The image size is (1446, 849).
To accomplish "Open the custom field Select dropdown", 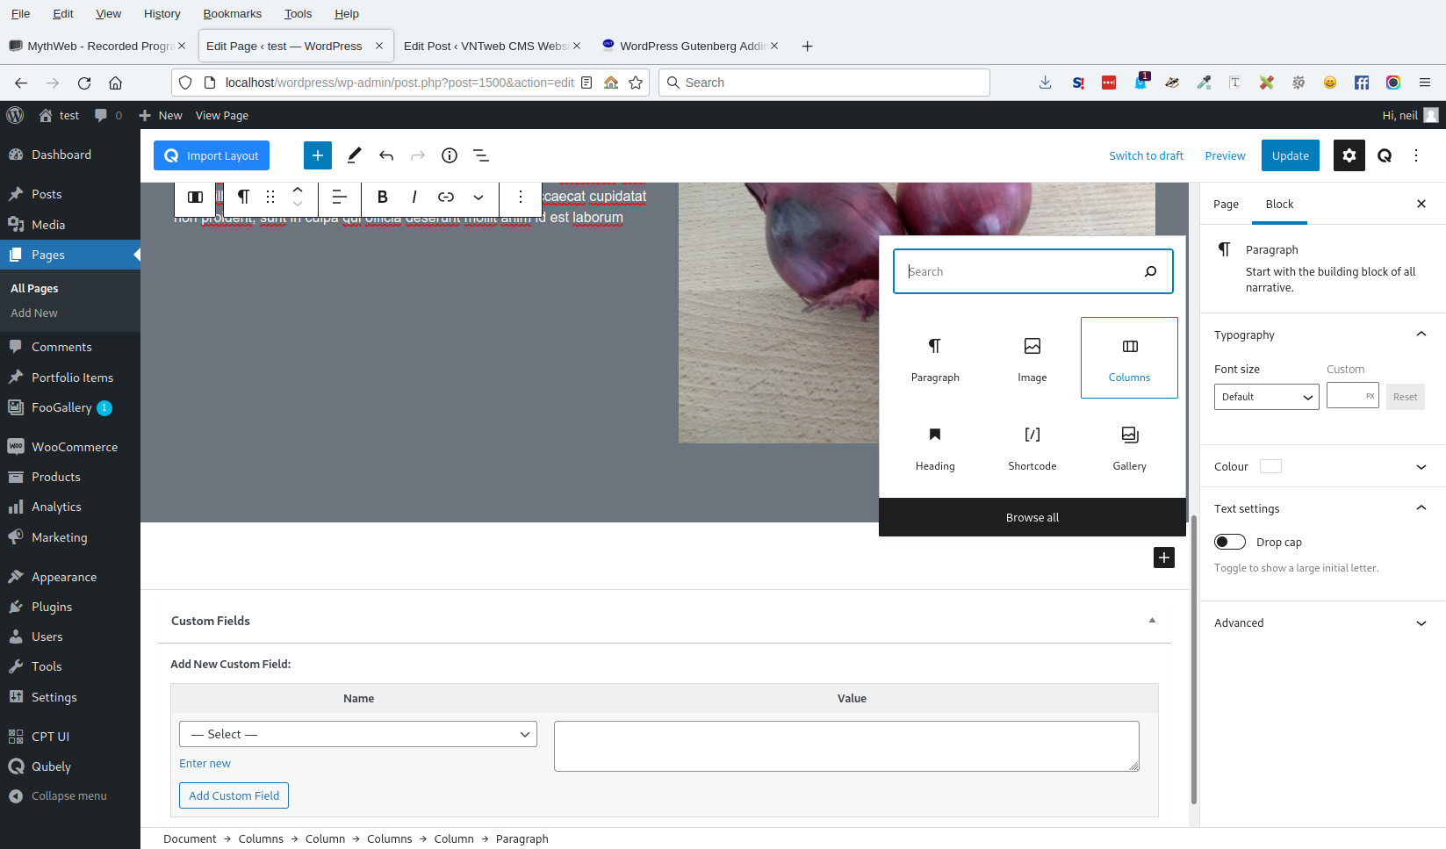I will click(358, 734).
